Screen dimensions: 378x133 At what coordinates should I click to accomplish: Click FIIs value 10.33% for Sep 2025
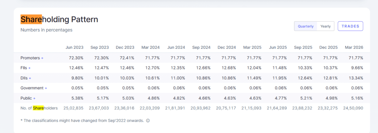click(305, 68)
